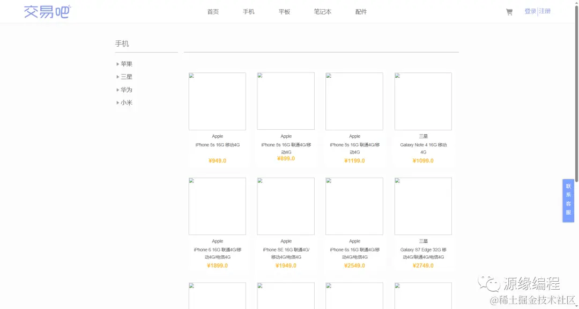Open the 配件 navigation item
579x309 pixels.
tap(361, 12)
